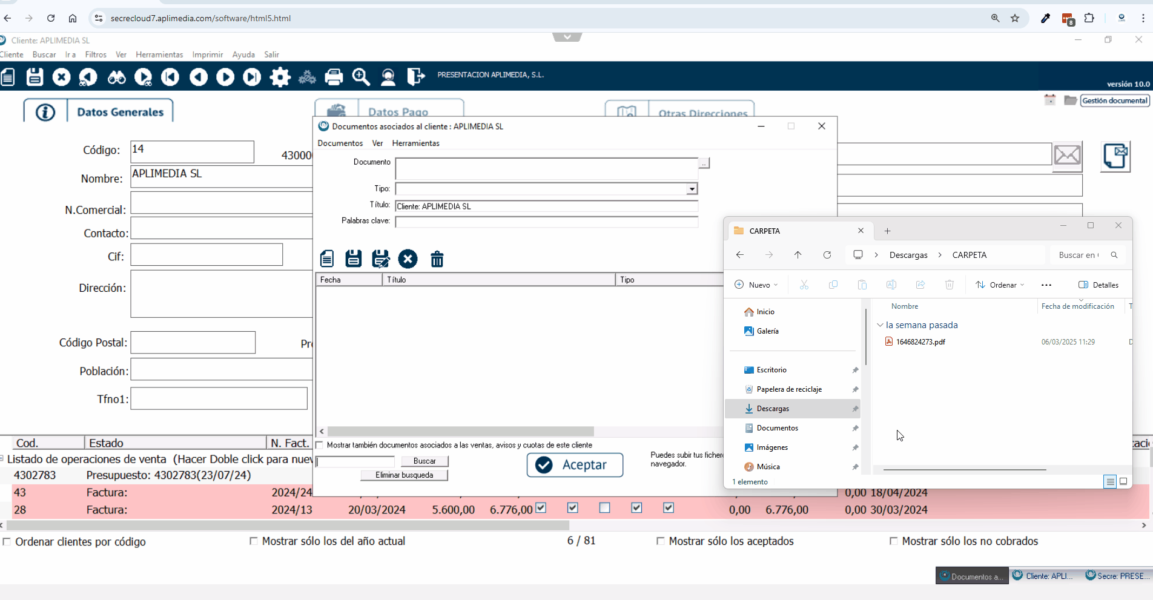Viewport: 1153px width, 600px height.
Task: Click the headset support icon
Action: pos(388,77)
